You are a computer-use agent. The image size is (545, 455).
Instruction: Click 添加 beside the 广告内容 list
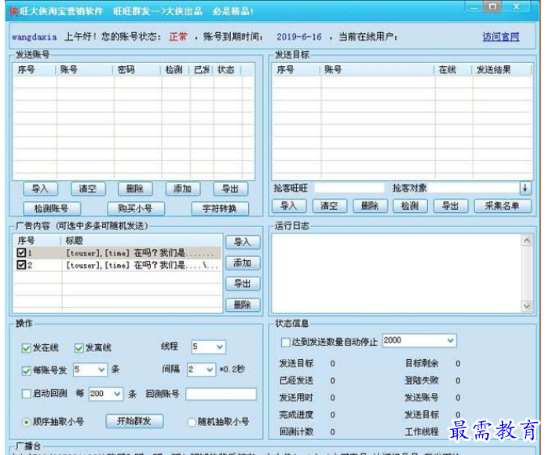pos(243,263)
